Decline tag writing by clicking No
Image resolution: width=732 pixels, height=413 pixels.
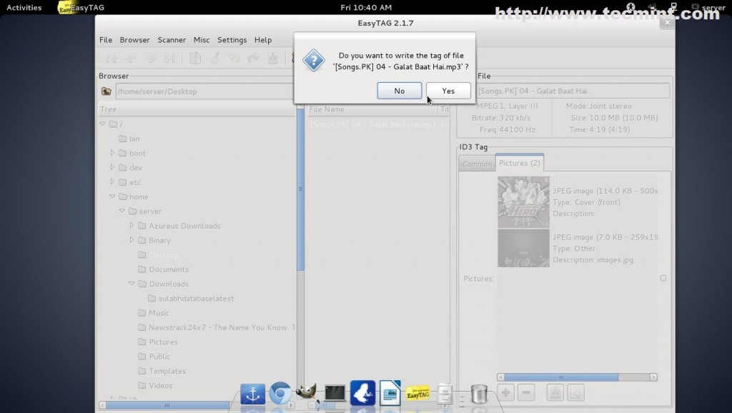coord(399,90)
